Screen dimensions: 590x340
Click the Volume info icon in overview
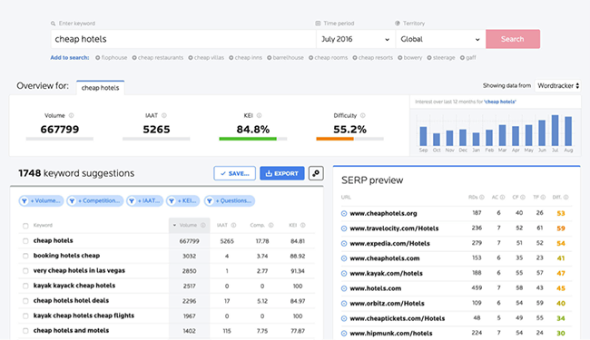coord(71,116)
